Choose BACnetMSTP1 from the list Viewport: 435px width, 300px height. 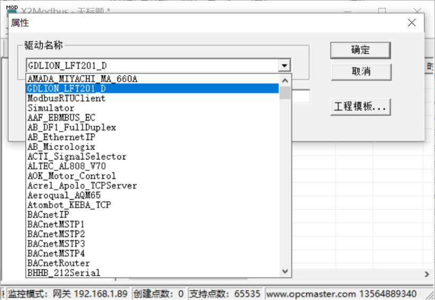pos(152,224)
